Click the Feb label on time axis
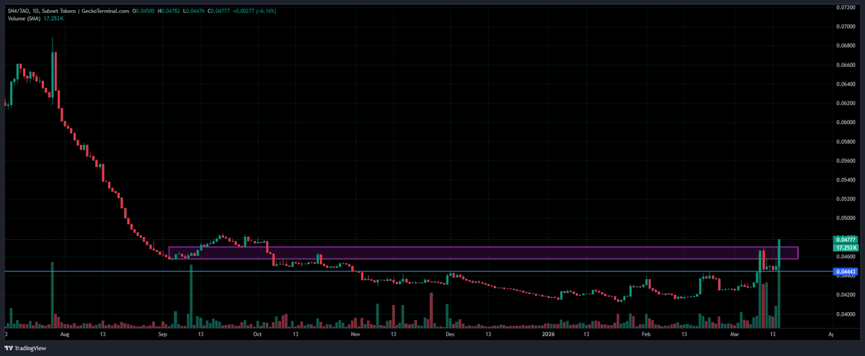Image resolution: width=865 pixels, height=356 pixels. (645, 335)
